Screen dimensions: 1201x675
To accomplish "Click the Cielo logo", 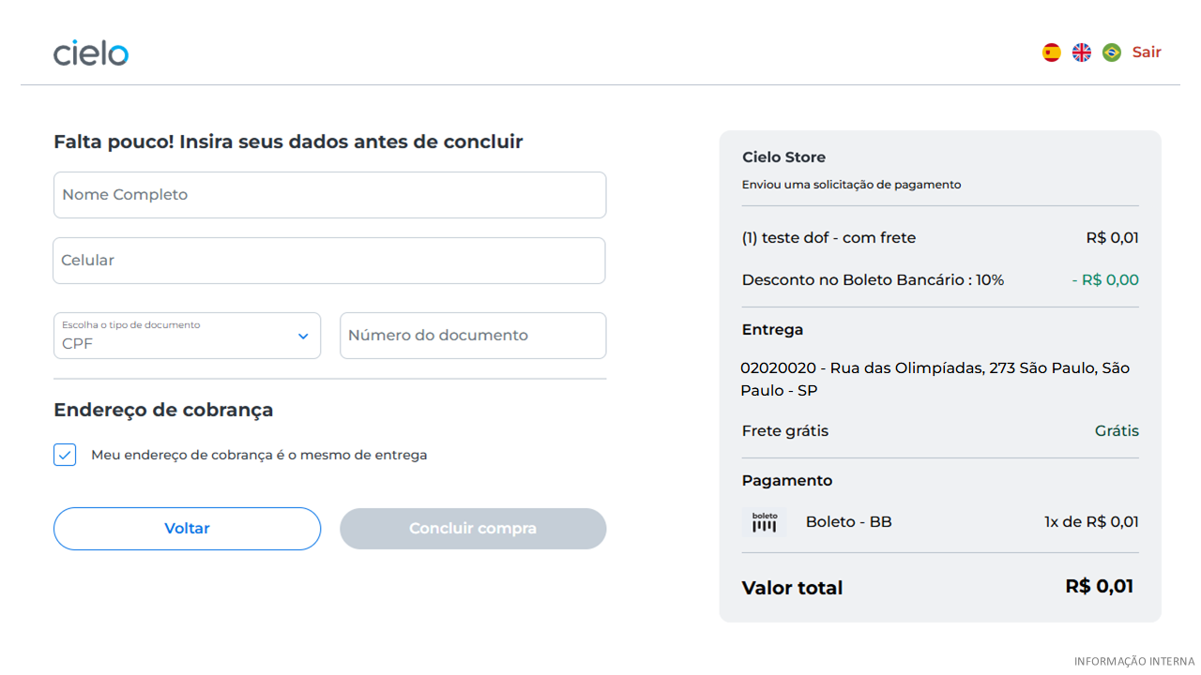I will pyautogui.click(x=91, y=52).
